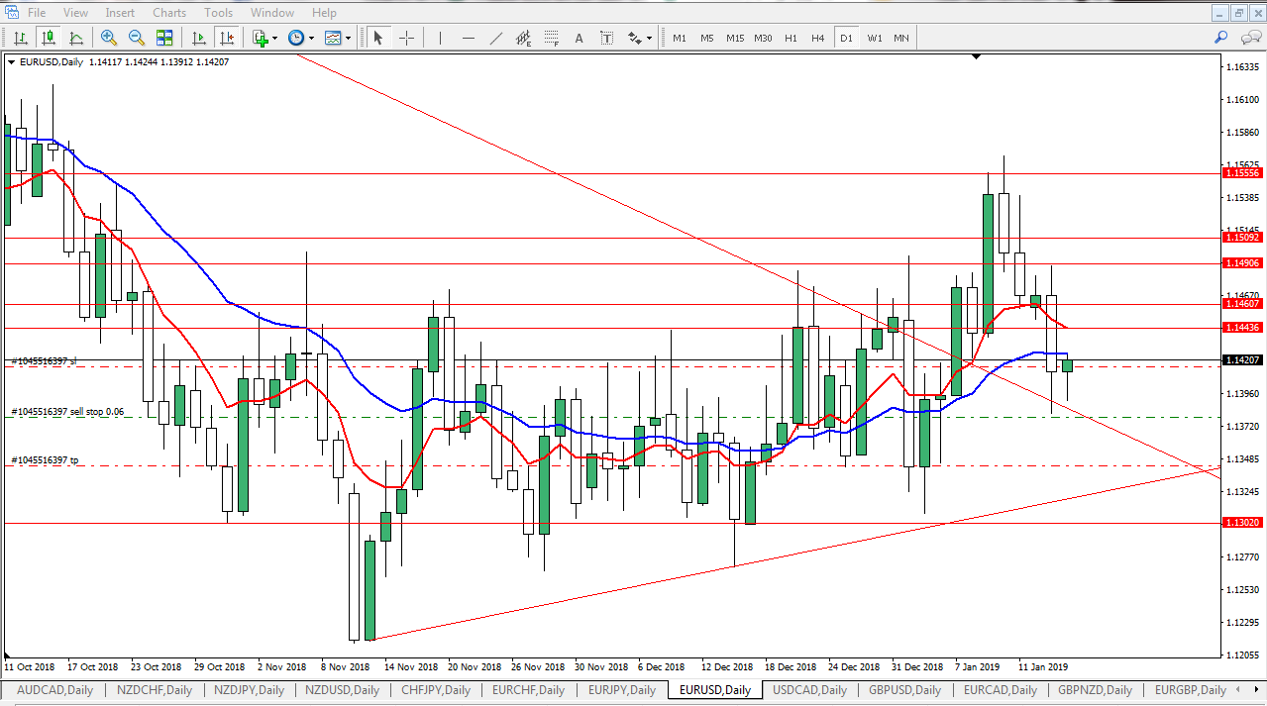The height and width of the screenshot is (706, 1267).
Task: Toggle auto scroll chart to end
Action: [199, 38]
